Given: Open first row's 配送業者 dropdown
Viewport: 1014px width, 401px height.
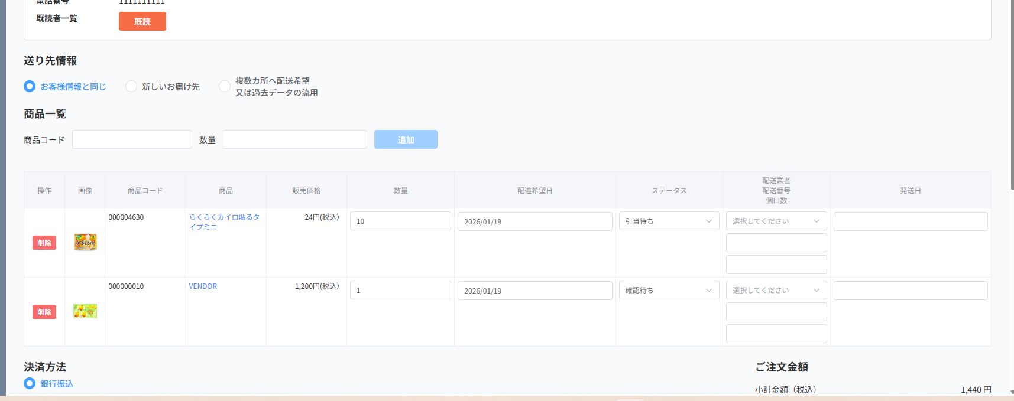Looking at the screenshot, I should point(776,221).
